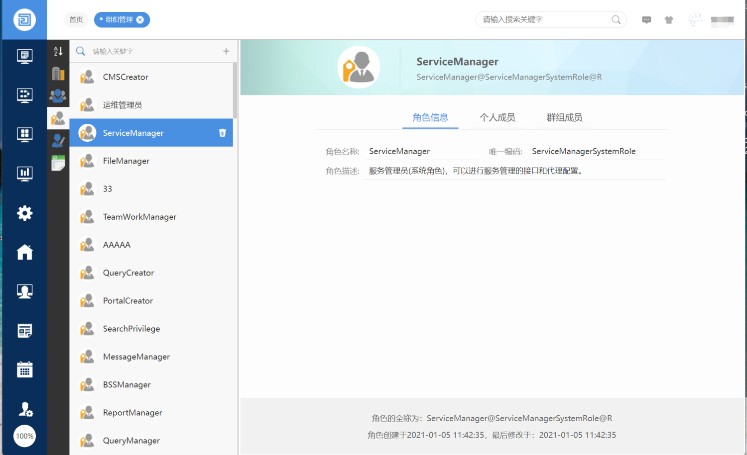Click the shirt theme icon in header
This screenshot has width=747, height=455.
pyautogui.click(x=669, y=20)
